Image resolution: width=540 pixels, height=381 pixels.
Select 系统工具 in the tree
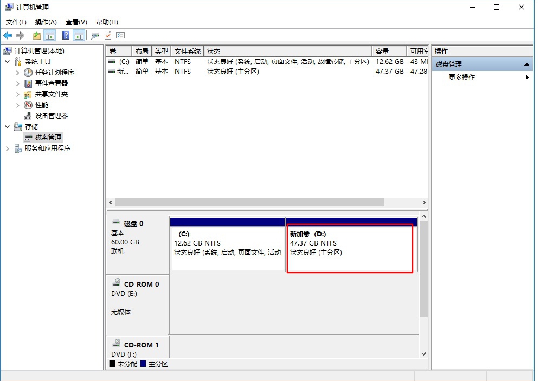(38, 62)
